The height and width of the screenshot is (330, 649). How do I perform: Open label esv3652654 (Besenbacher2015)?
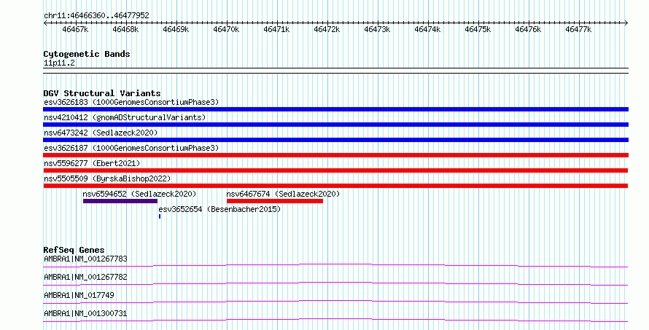point(219,209)
